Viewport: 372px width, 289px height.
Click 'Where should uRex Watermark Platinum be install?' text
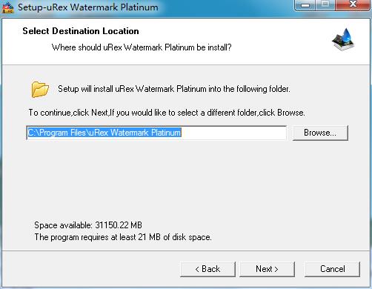[x=142, y=47]
